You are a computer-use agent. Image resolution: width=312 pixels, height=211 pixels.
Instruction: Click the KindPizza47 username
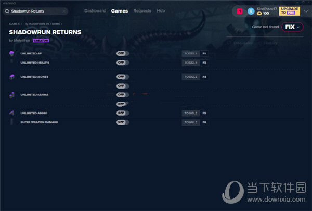pyautogui.click(x=267, y=9)
